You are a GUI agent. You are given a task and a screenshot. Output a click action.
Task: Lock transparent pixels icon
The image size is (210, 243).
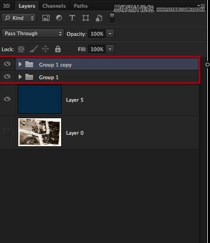point(21,49)
